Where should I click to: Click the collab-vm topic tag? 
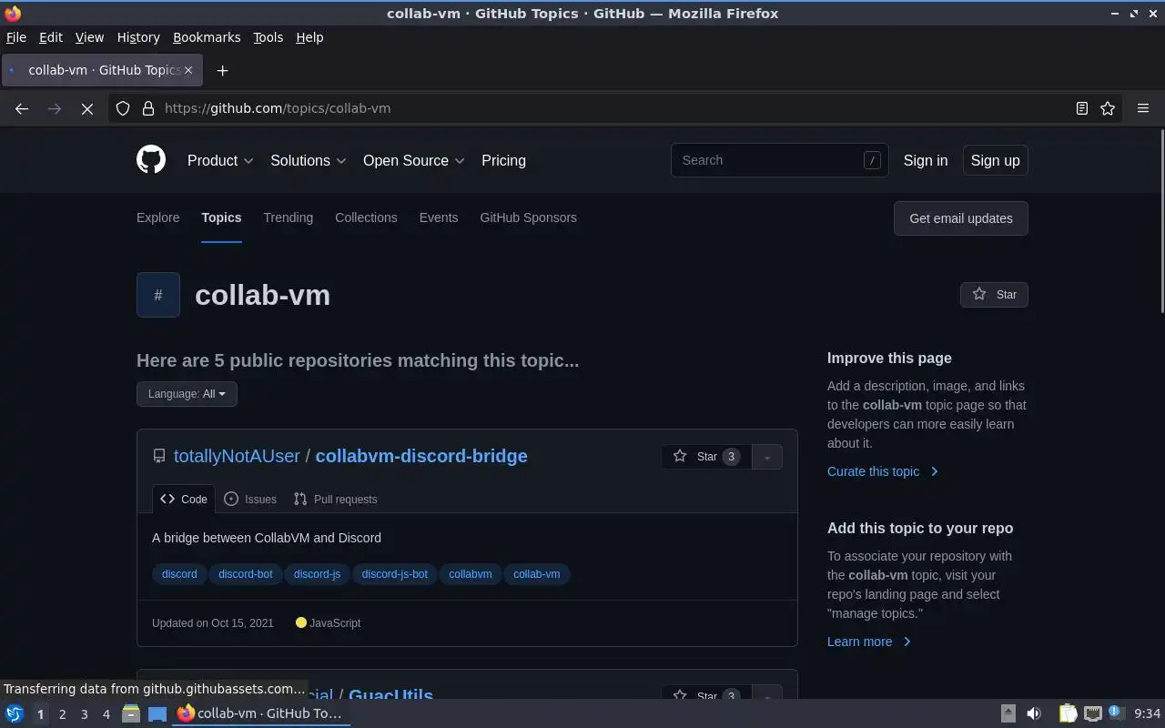(x=536, y=574)
